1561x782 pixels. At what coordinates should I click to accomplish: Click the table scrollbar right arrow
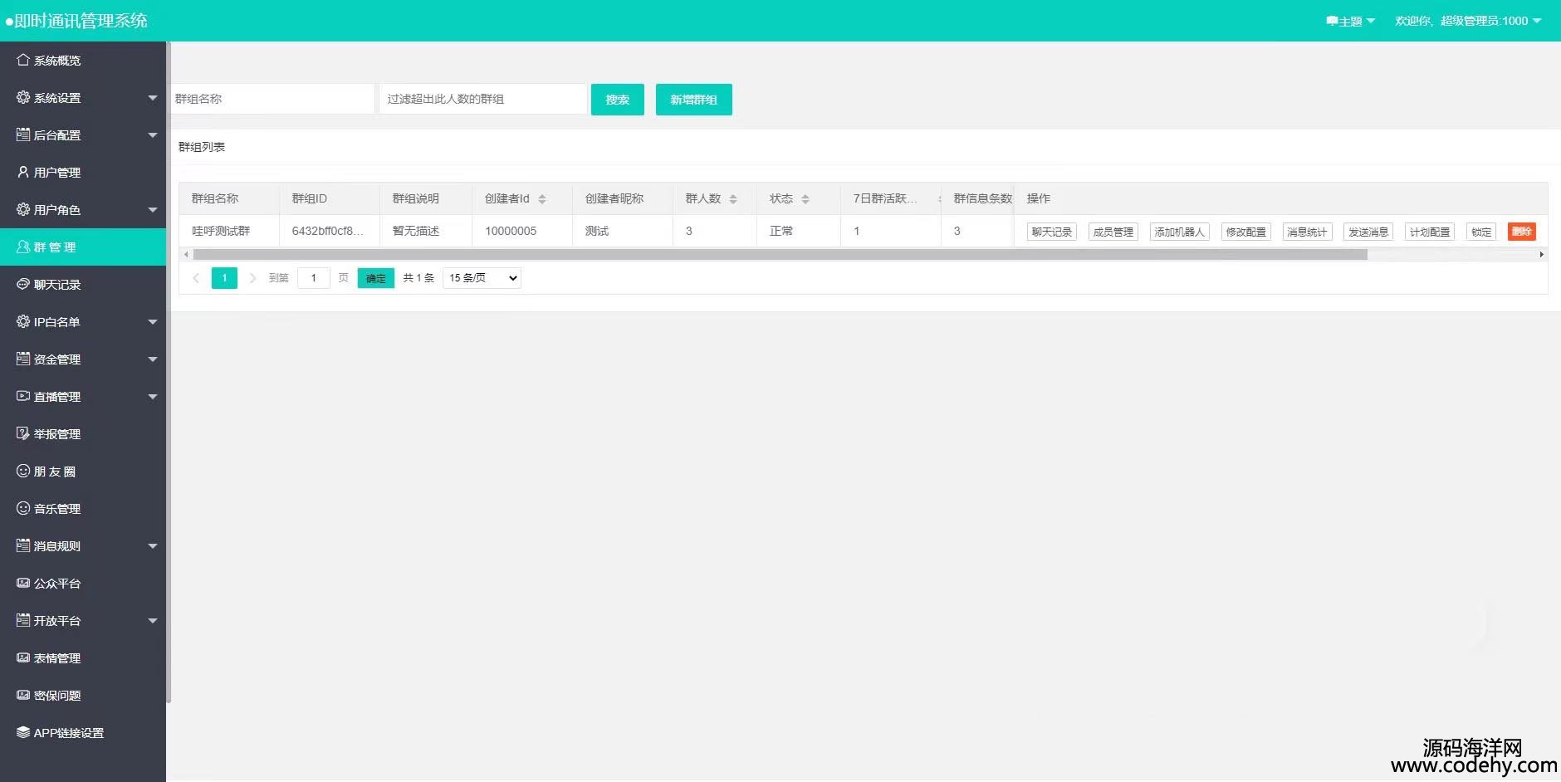click(1542, 255)
